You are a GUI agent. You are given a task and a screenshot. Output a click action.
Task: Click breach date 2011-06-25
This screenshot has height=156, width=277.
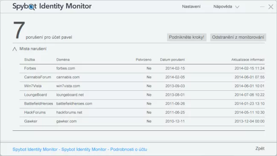click(175, 113)
